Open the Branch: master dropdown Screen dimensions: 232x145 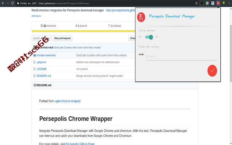click(x=41, y=38)
